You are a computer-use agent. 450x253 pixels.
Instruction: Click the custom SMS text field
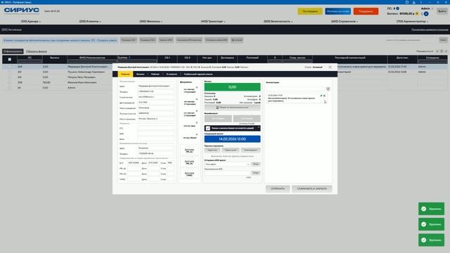tap(227, 173)
